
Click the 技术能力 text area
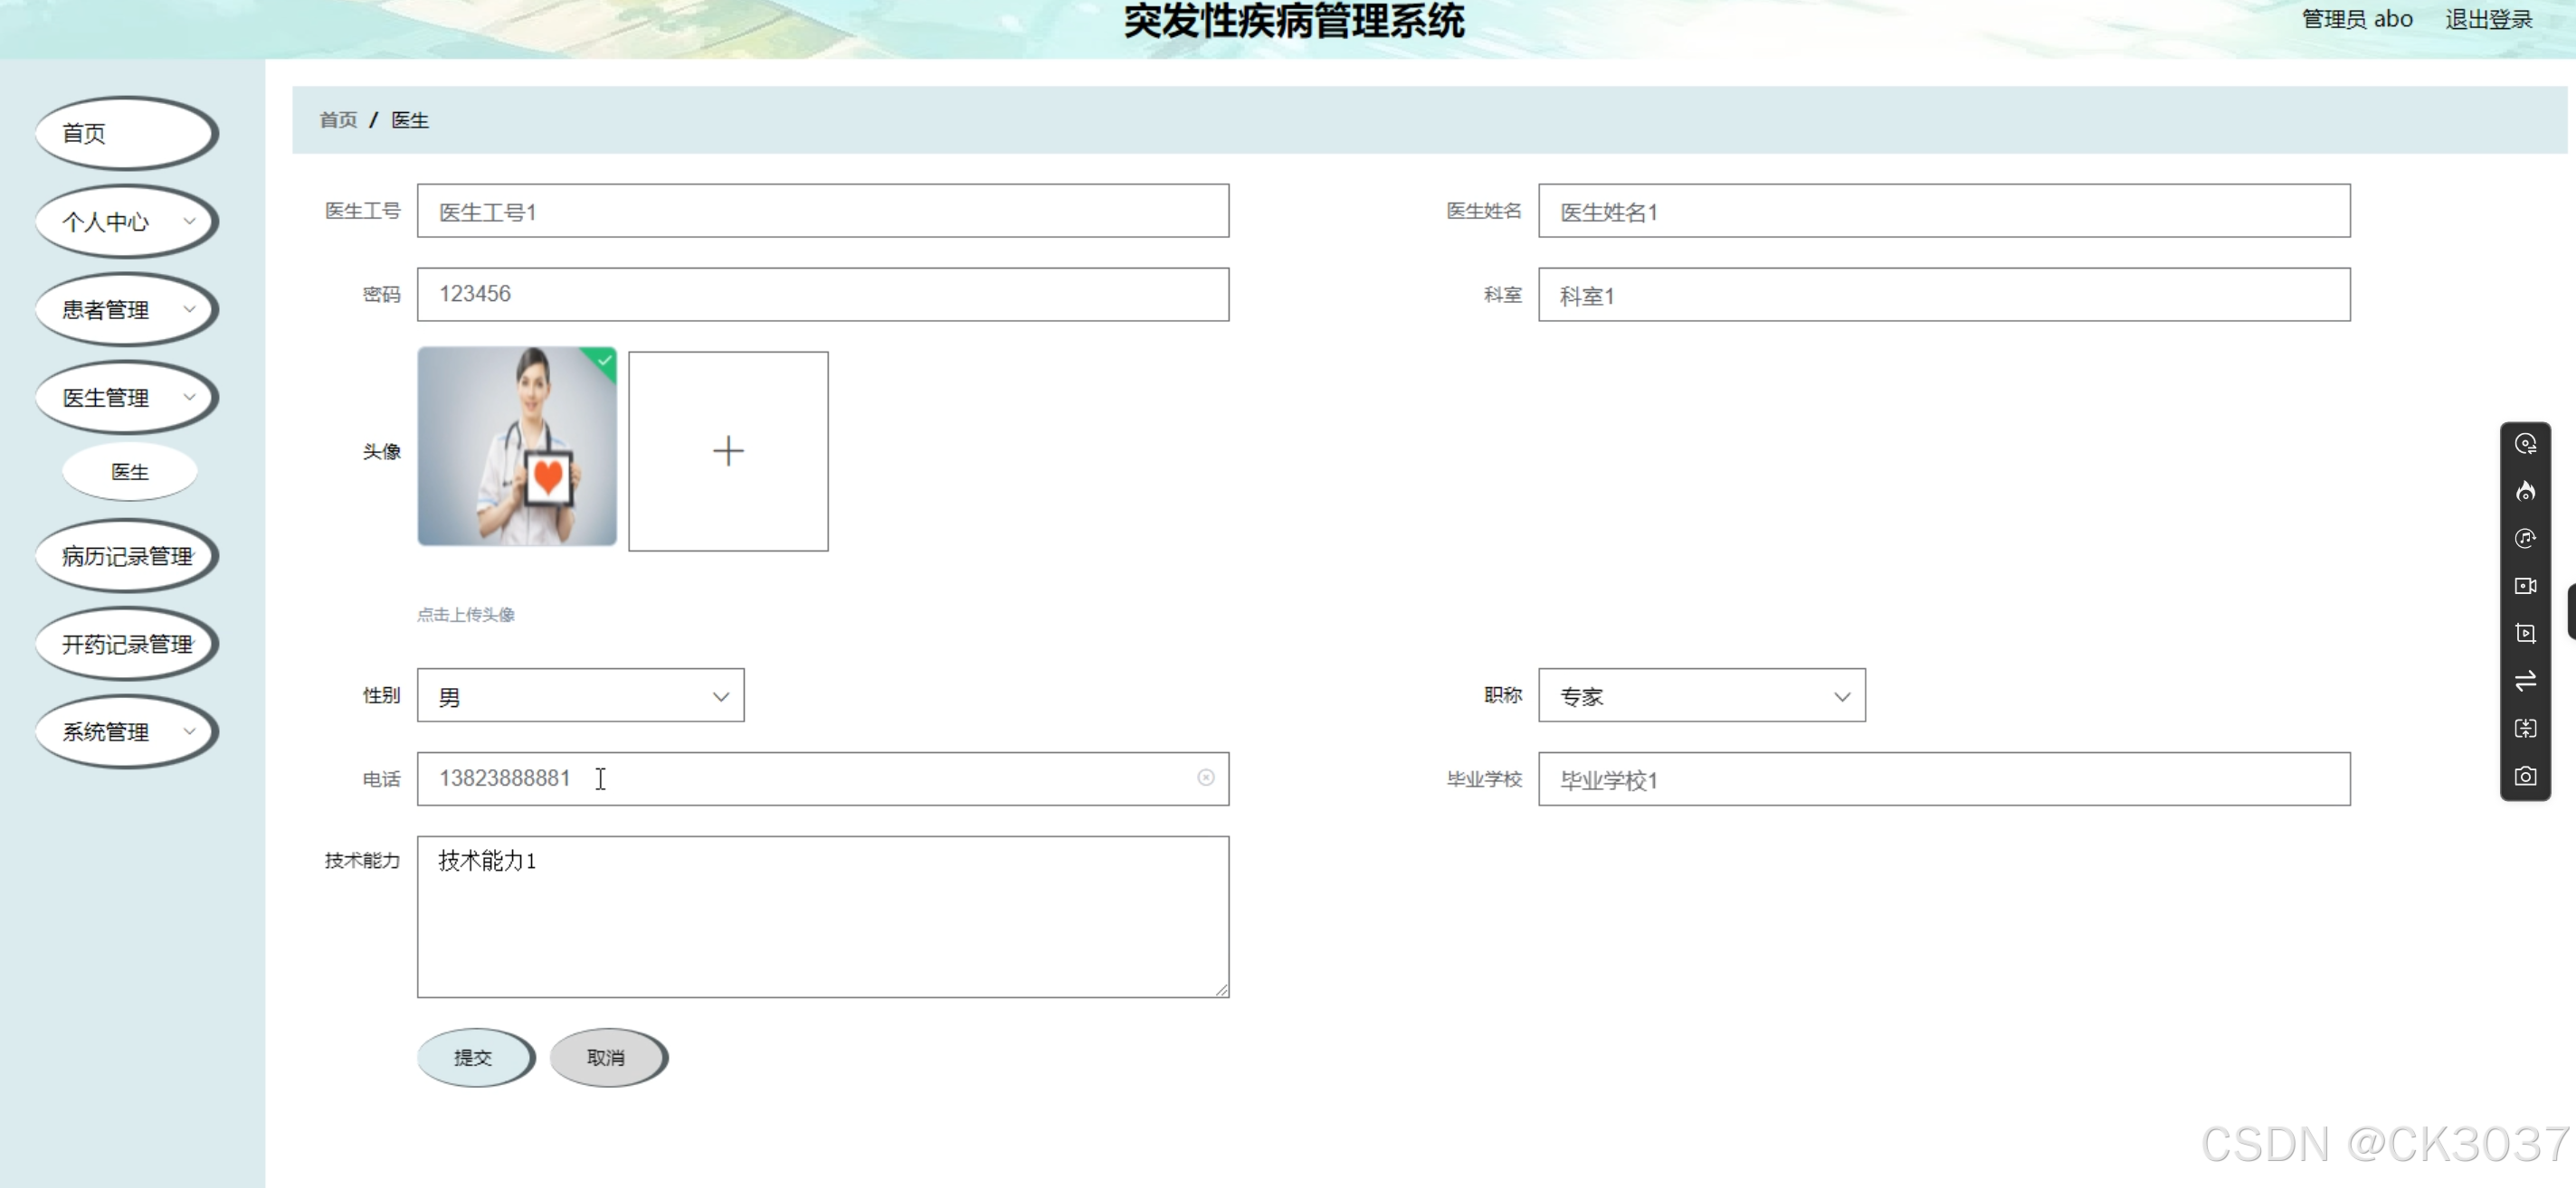coord(823,918)
